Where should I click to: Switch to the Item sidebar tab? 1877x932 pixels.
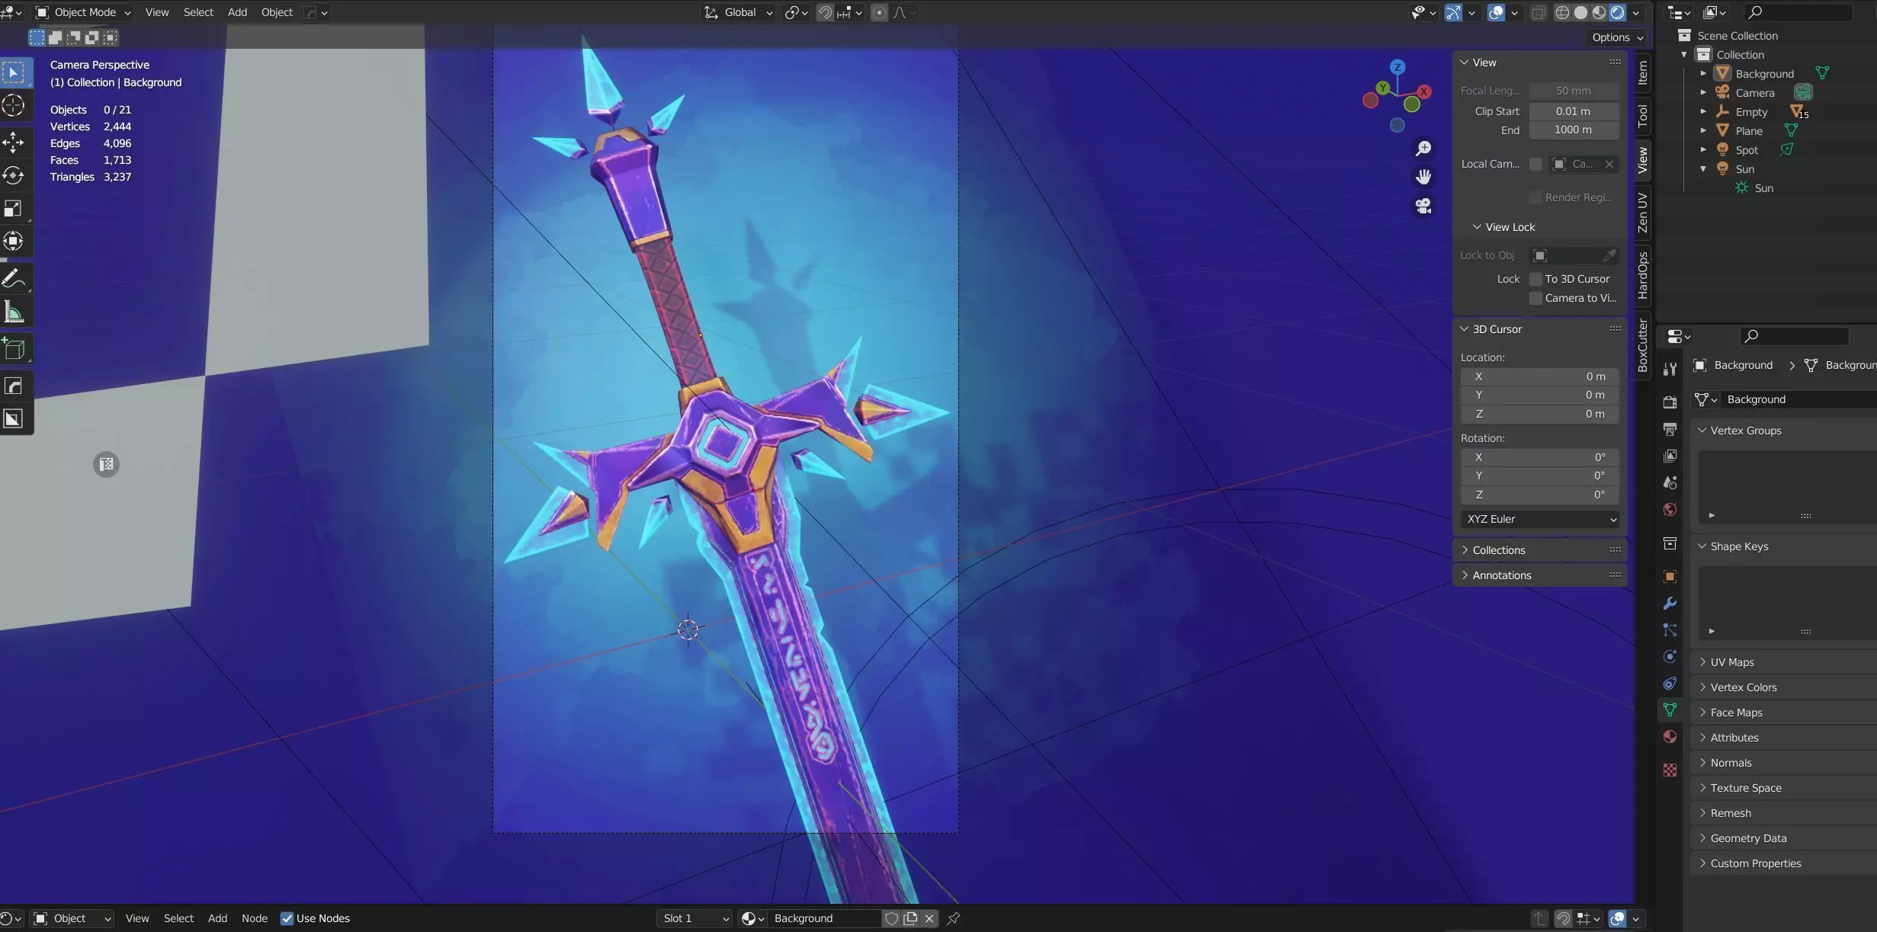click(1642, 72)
